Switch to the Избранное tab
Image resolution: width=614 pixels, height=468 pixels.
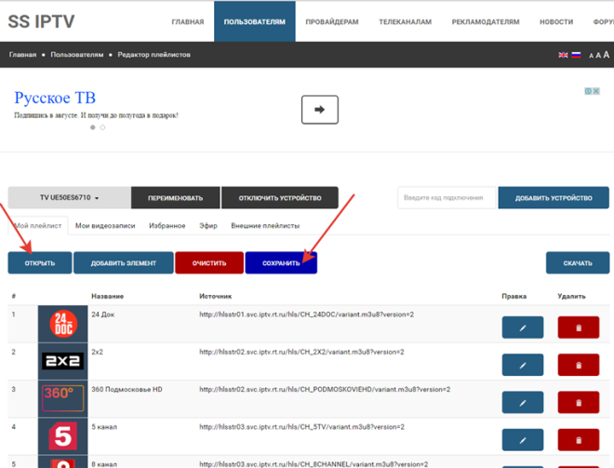pyautogui.click(x=167, y=225)
